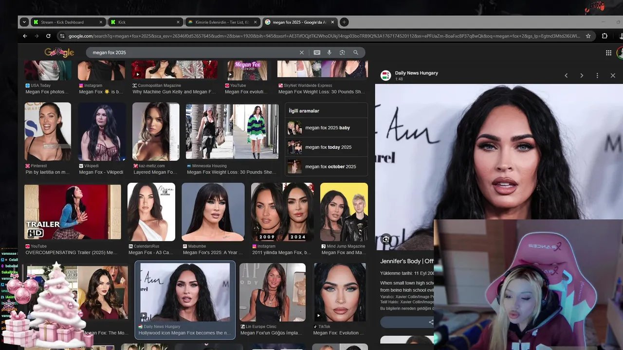This screenshot has height=350, width=623.
Task: Open the Mind Jump Magazine image result
Action: pos(344,212)
